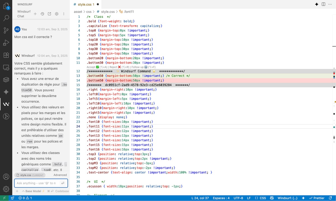
Task: Click line number 24 in the gutter
Action: [78, 126]
